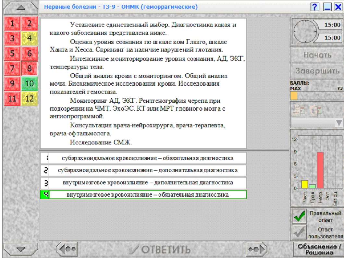This screenshot has width=344, height=258.
Task: Open the dropdown below document icons
Action: point(317,123)
